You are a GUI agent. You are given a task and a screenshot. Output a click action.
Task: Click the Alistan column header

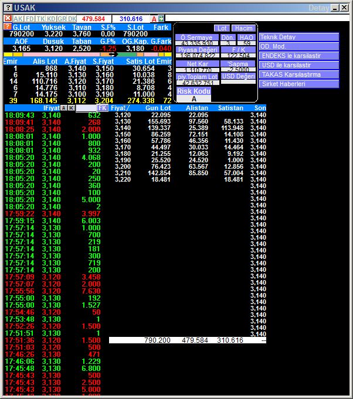[x=197, y=108]
